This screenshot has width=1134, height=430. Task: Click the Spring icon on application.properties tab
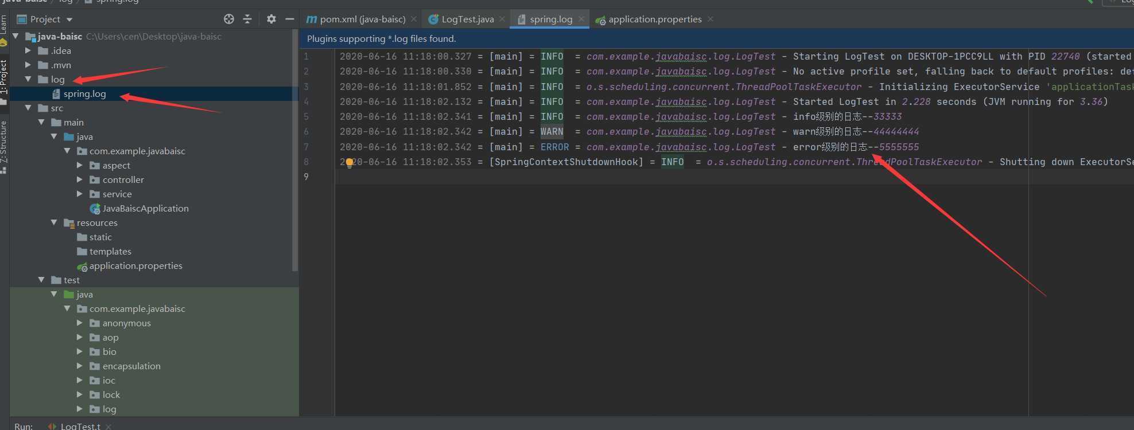pos(600,20)
